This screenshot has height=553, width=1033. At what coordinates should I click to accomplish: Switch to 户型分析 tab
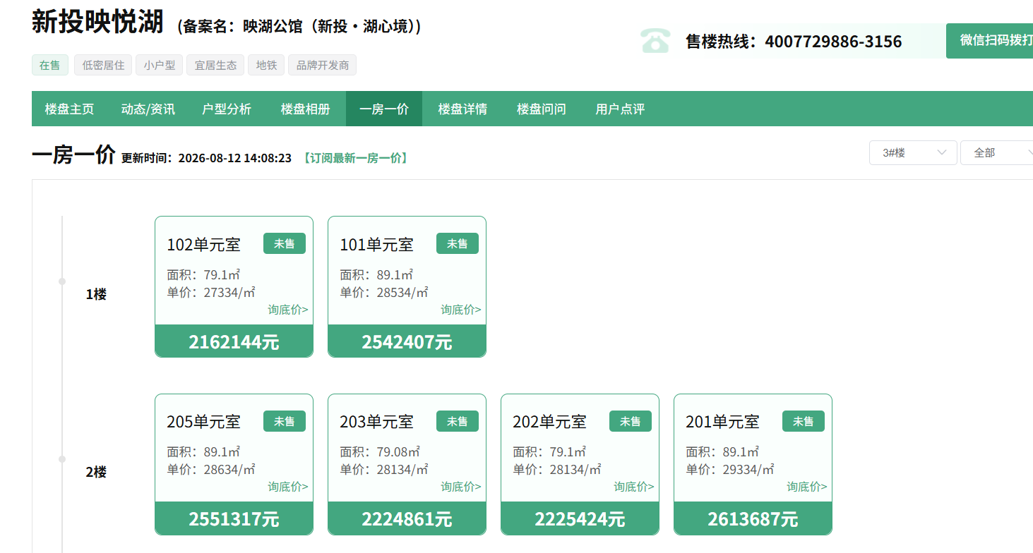tap(227, 109)
